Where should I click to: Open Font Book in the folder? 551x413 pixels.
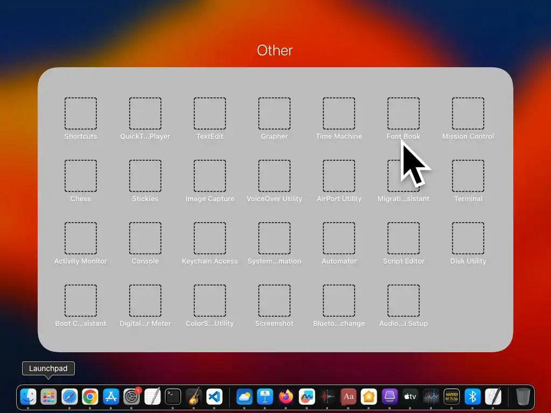[x=404, y=113]
